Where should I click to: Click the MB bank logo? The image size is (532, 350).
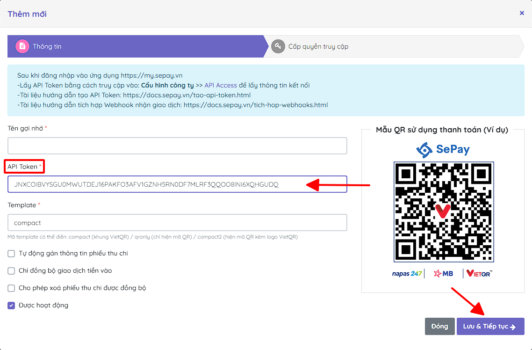443,274
